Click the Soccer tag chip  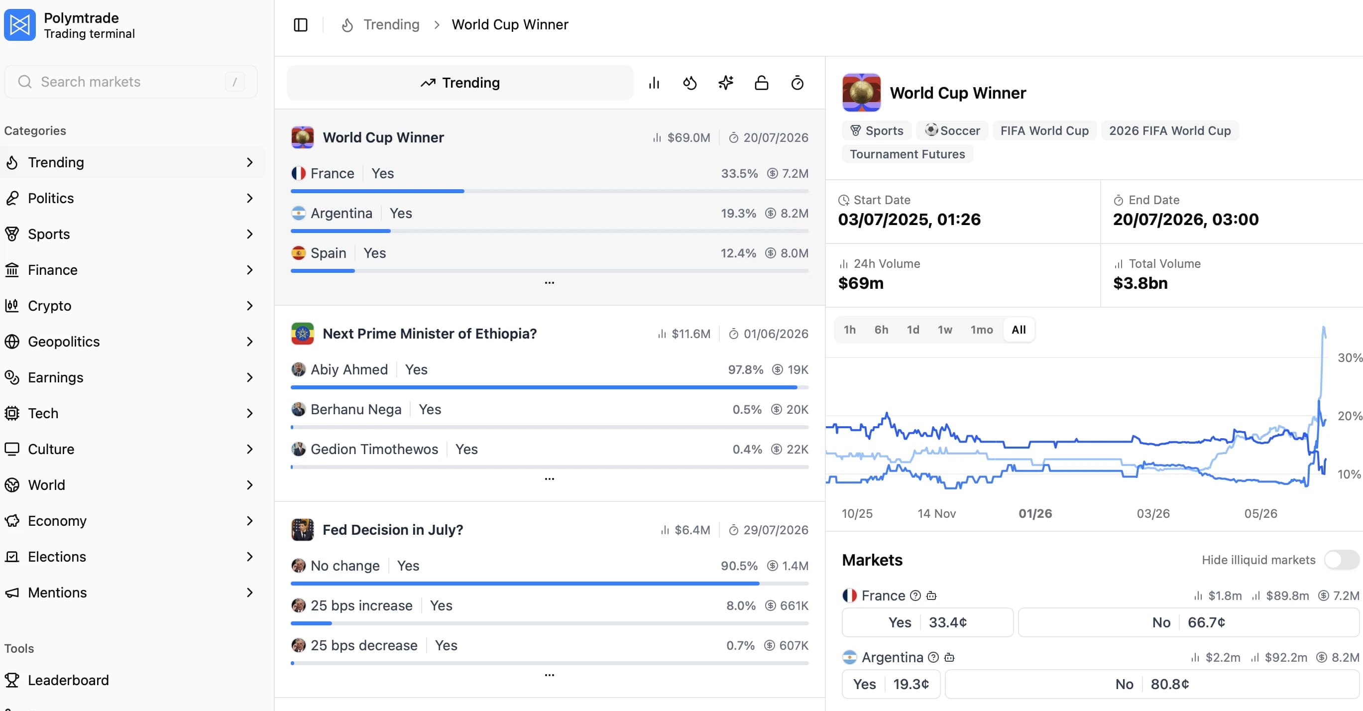952,130
